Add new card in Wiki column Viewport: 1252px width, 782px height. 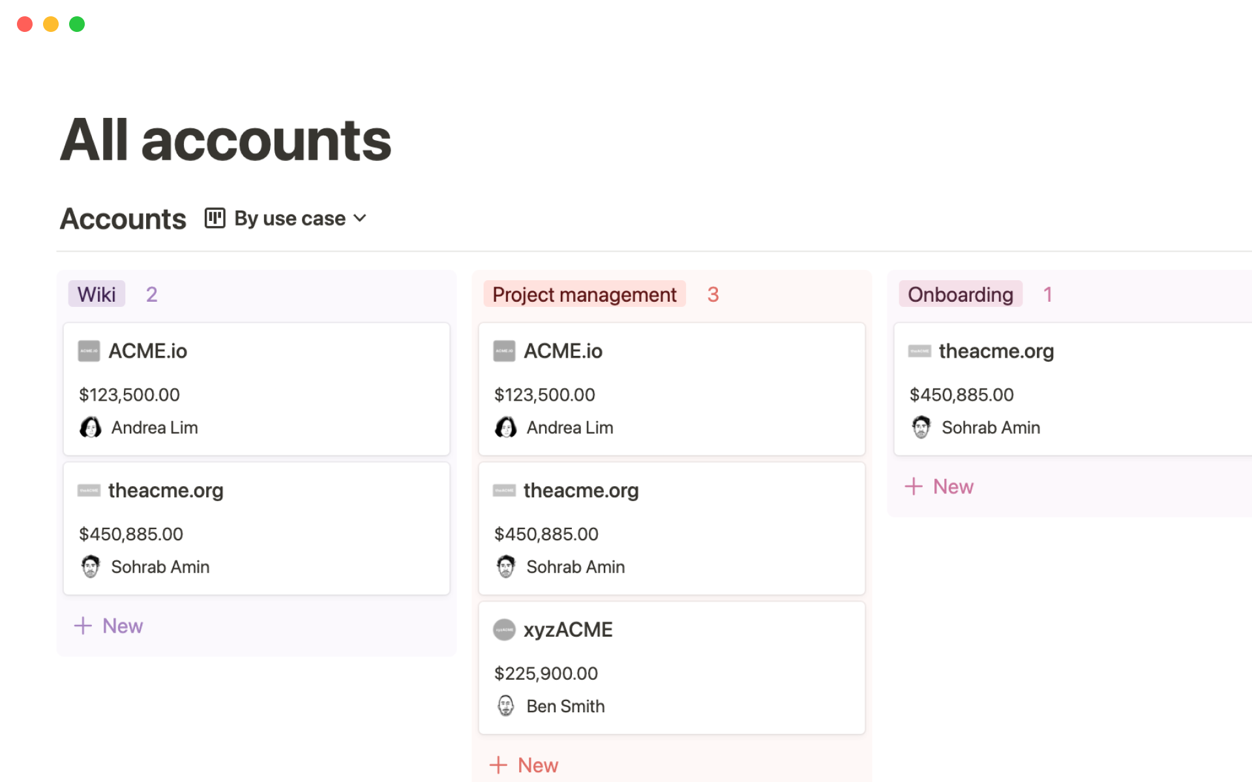tap(109, 626)
